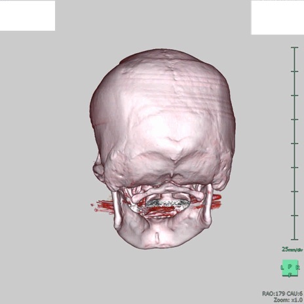Image resolution: width=304 pixels, height=304 pixels.
Task: Select the R label on orientation cube
Action: click(298, 267)
